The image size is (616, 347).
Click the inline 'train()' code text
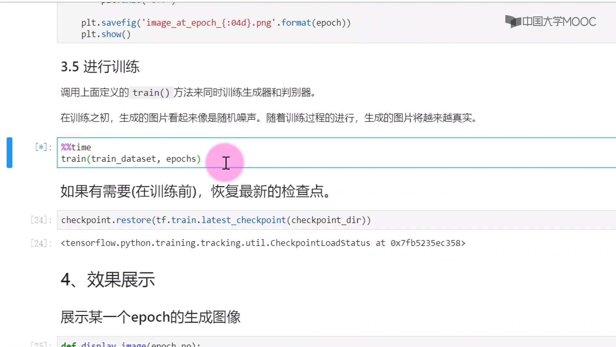(151, 93)
